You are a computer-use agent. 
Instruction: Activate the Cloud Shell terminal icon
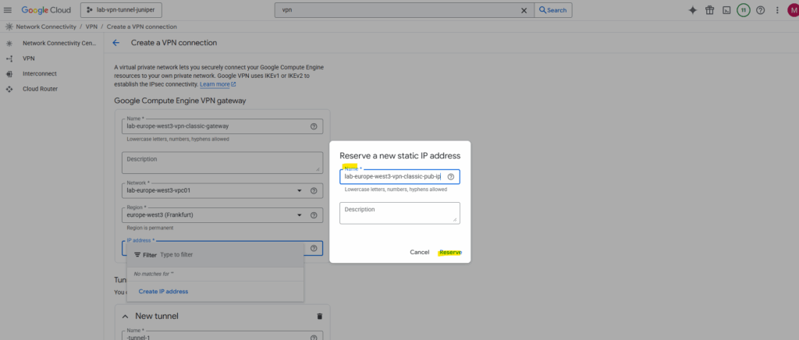tap(727, 10)
